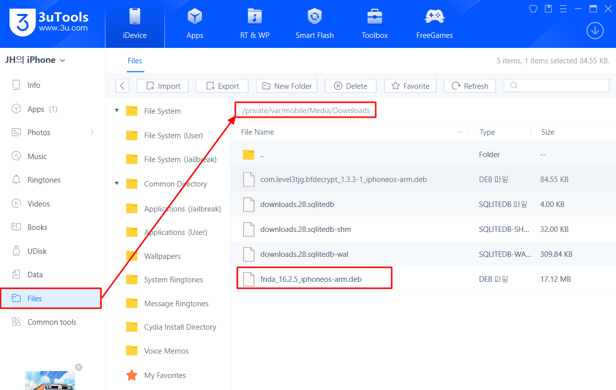Click the Favorite button
The height and width of the screenshot is (390, 616).
point(410,86)
